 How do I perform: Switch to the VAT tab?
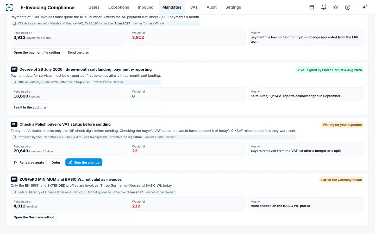[194, 7]
